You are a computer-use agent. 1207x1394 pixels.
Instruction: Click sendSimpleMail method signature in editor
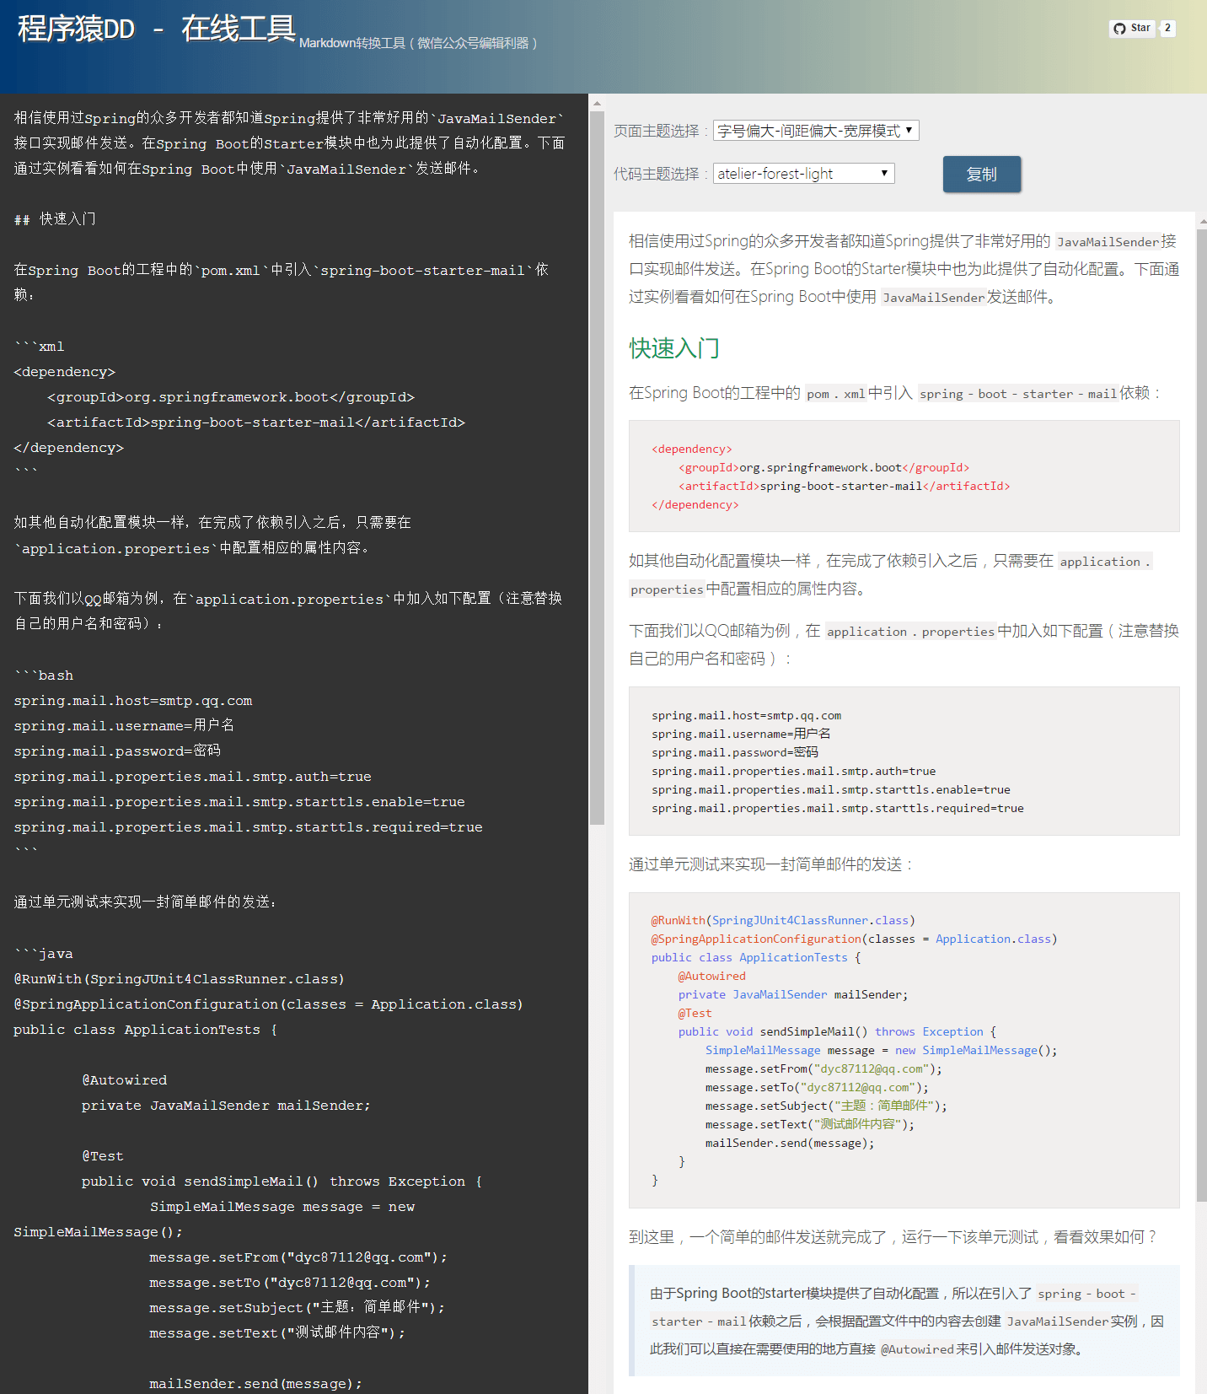tap(282, 1181)
